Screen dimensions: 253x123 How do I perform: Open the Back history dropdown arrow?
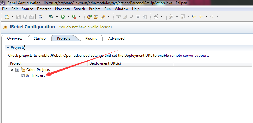[x=206, y=17]
